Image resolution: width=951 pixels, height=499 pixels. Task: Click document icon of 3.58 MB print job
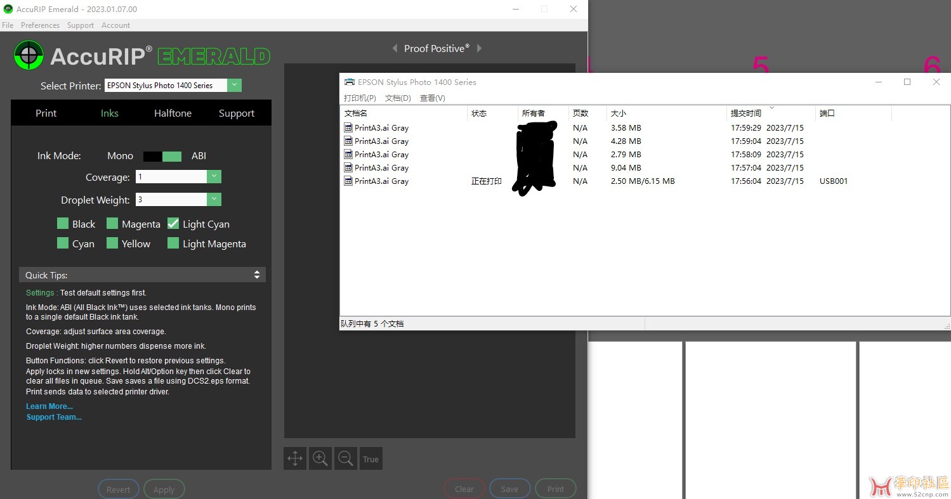pyautogui.click(x=348, y=127)
